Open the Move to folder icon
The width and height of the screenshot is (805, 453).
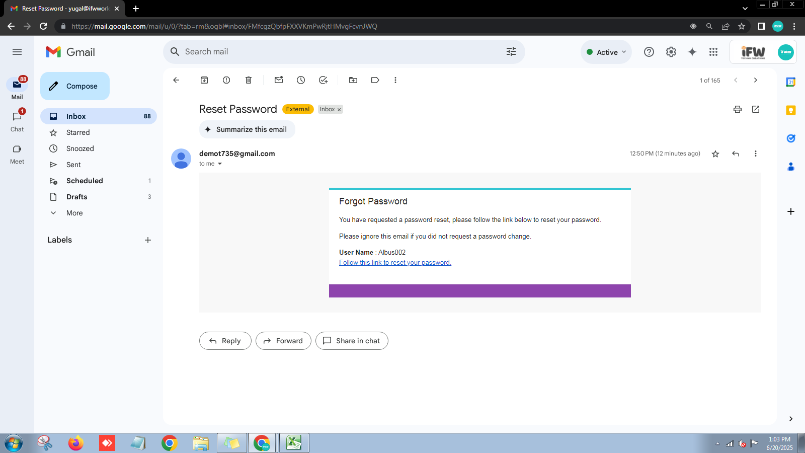click(353, 80)
